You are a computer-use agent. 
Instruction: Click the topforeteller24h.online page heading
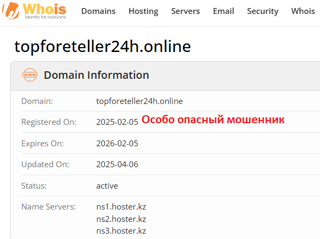tap(102, 47)
